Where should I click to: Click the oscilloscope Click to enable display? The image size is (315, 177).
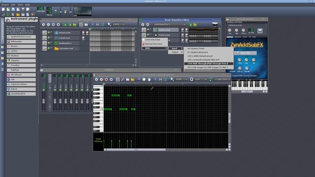tap(83, 11)
